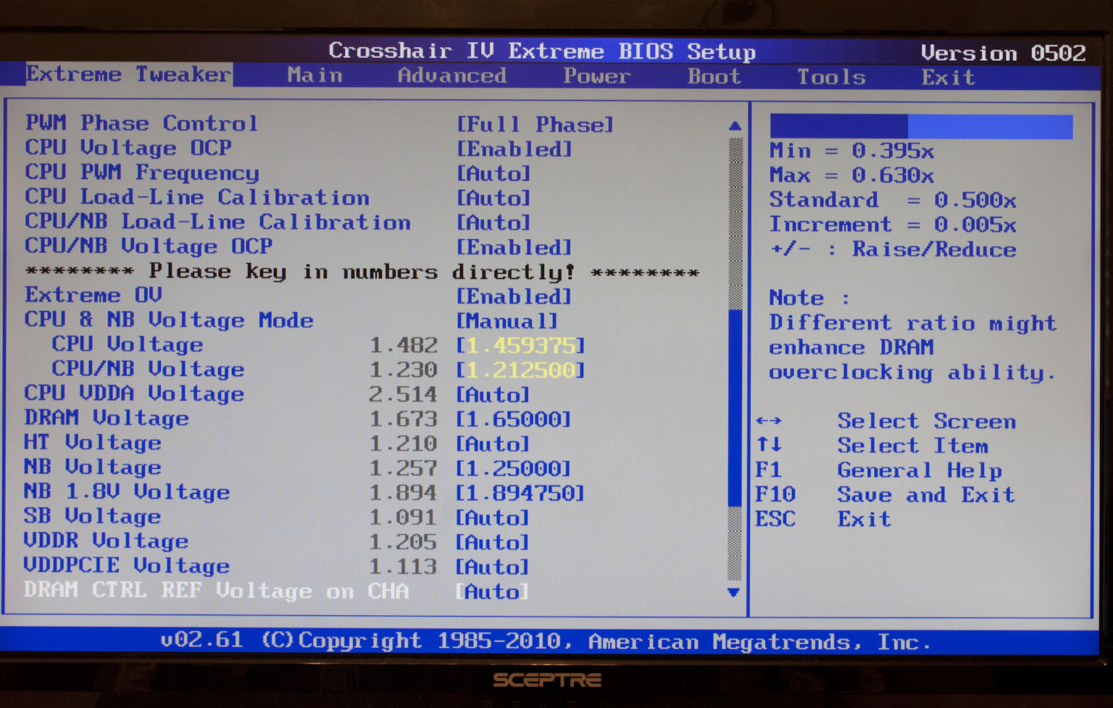
Task: Switch to the Advanced tab
Action: tap(452, 76)
